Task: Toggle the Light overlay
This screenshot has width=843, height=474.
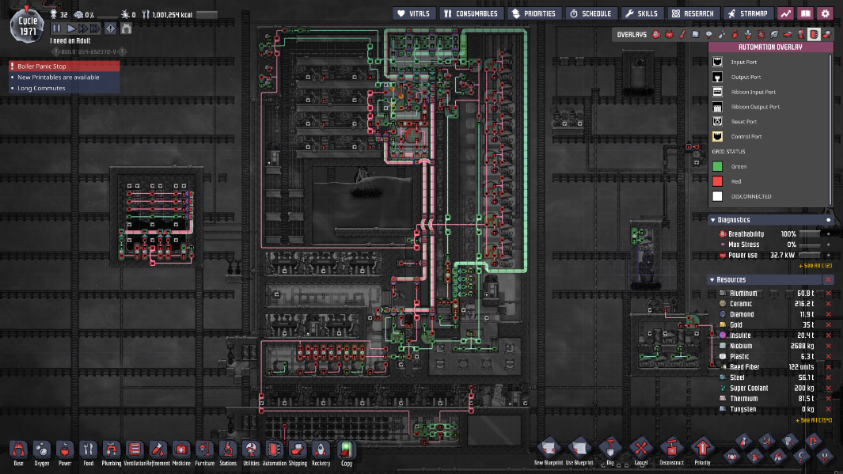Action: point(708,34)
